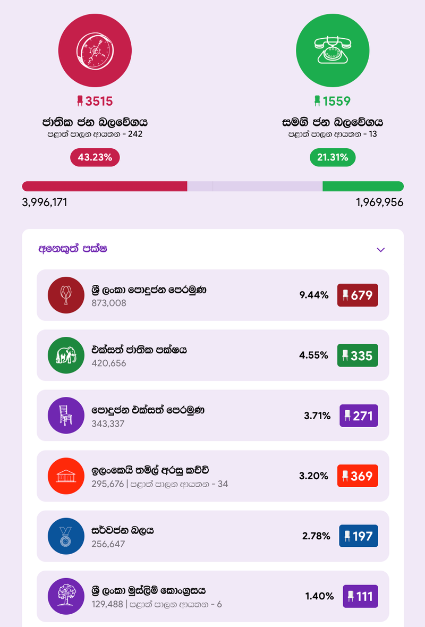Click the 335 seats green badge

(x=358, y=355)
